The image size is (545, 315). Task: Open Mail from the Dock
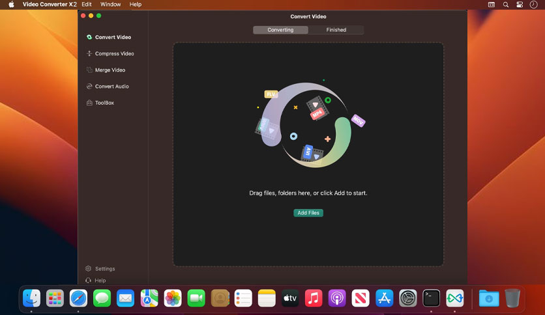(x=125, y=298)
